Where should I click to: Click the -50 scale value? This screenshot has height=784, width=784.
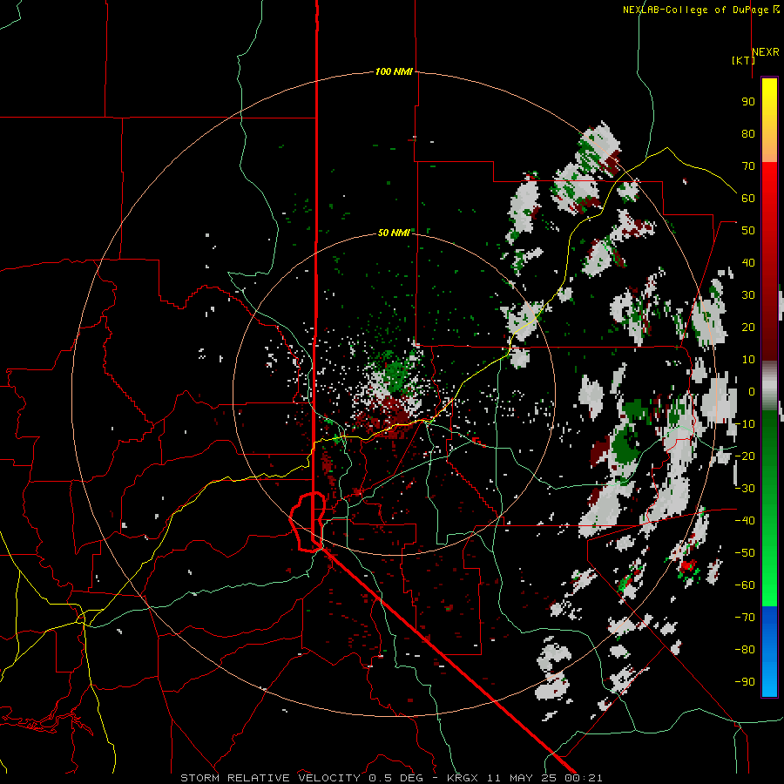point(745,553)
